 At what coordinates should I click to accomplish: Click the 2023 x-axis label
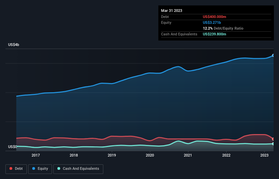click(x=264, y=155)
